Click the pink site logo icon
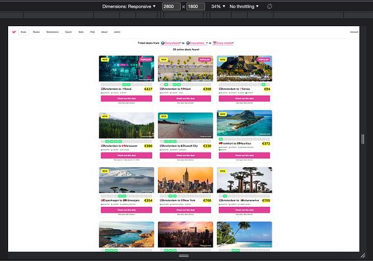 (x=12, y=32)
